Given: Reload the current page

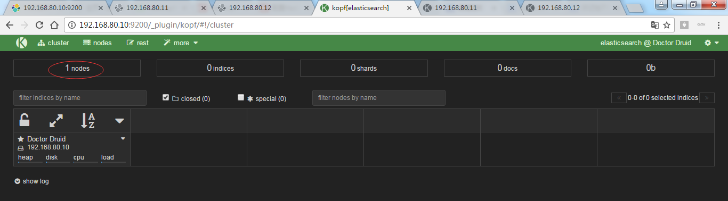Looking at the screenshot, I should coord(39,25).
